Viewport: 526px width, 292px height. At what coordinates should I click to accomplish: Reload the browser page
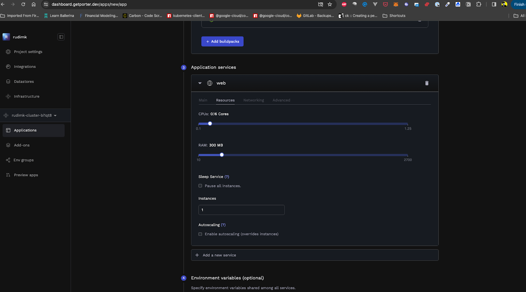(23, 4)
